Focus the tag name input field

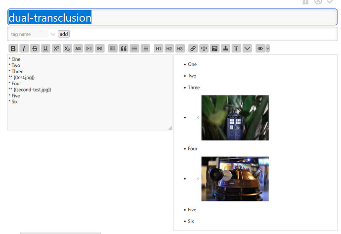tap(29, 34)
